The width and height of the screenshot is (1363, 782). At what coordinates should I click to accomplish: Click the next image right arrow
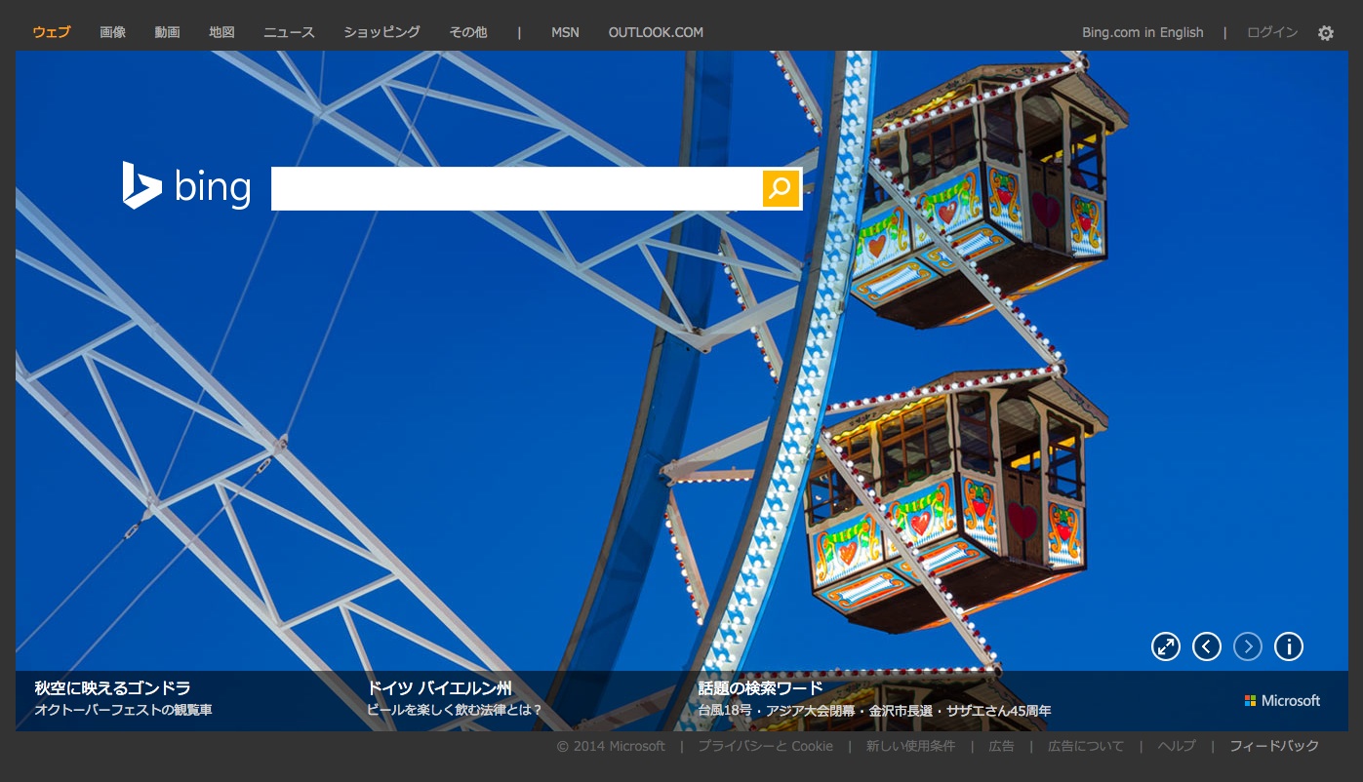[1248, 646]
